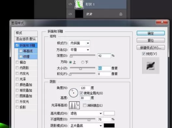Screen dimensions: 172x128
Task: Uncheck the 斜面和浮雕 checkbox
Action: [x=17, y=45]
